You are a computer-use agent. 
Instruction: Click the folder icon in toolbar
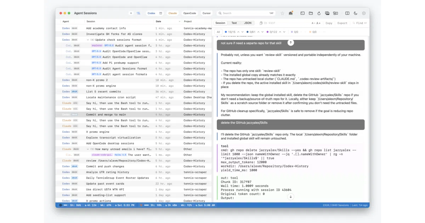(x=311, y=13)
